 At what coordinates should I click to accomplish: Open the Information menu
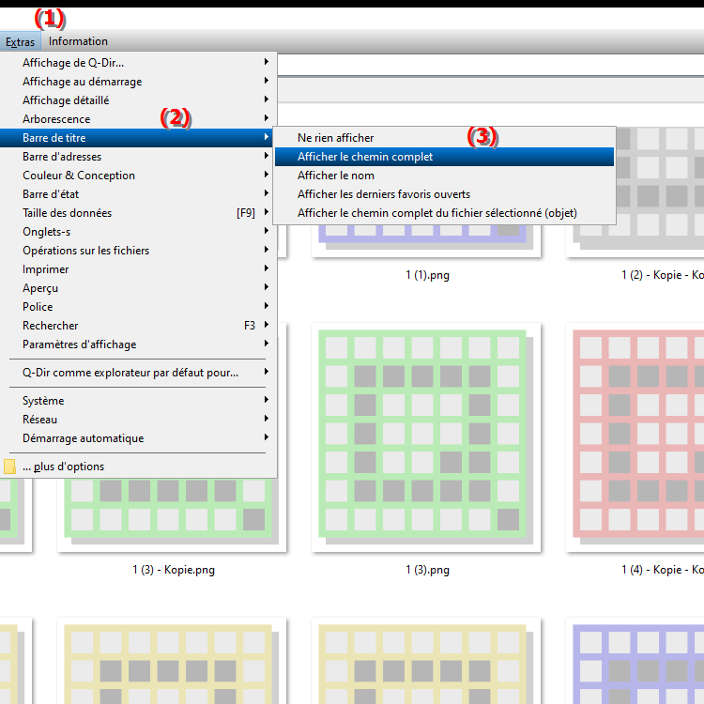[78, 41]
